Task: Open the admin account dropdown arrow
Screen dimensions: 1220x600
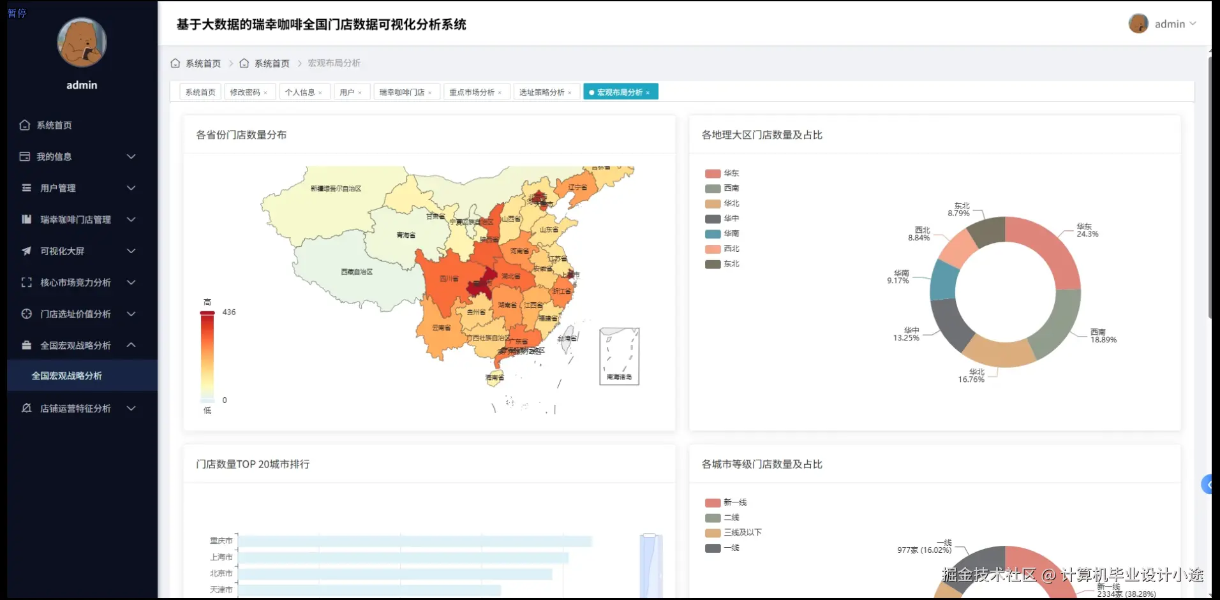Action: (1193, 24)
